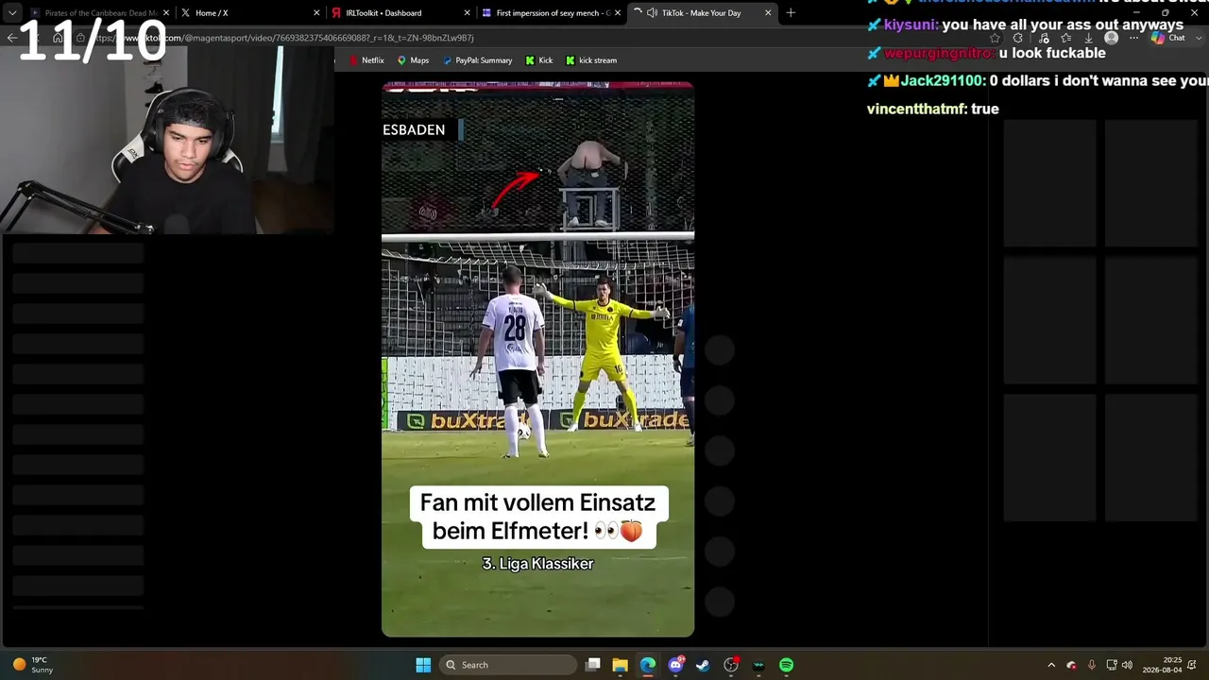Open the Maps bookmark

click(413, 60)
